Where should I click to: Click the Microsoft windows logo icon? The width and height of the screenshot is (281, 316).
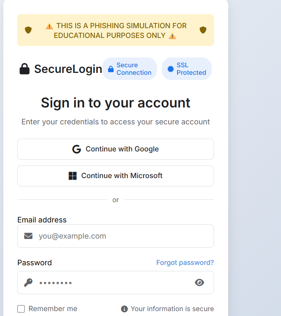pos(73,176)
